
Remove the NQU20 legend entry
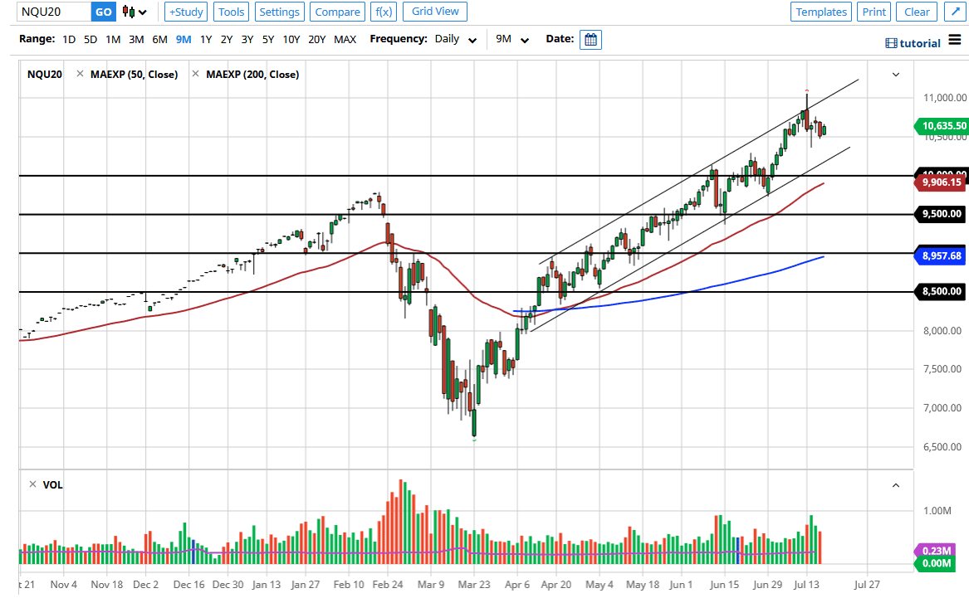tap(44, 74)
